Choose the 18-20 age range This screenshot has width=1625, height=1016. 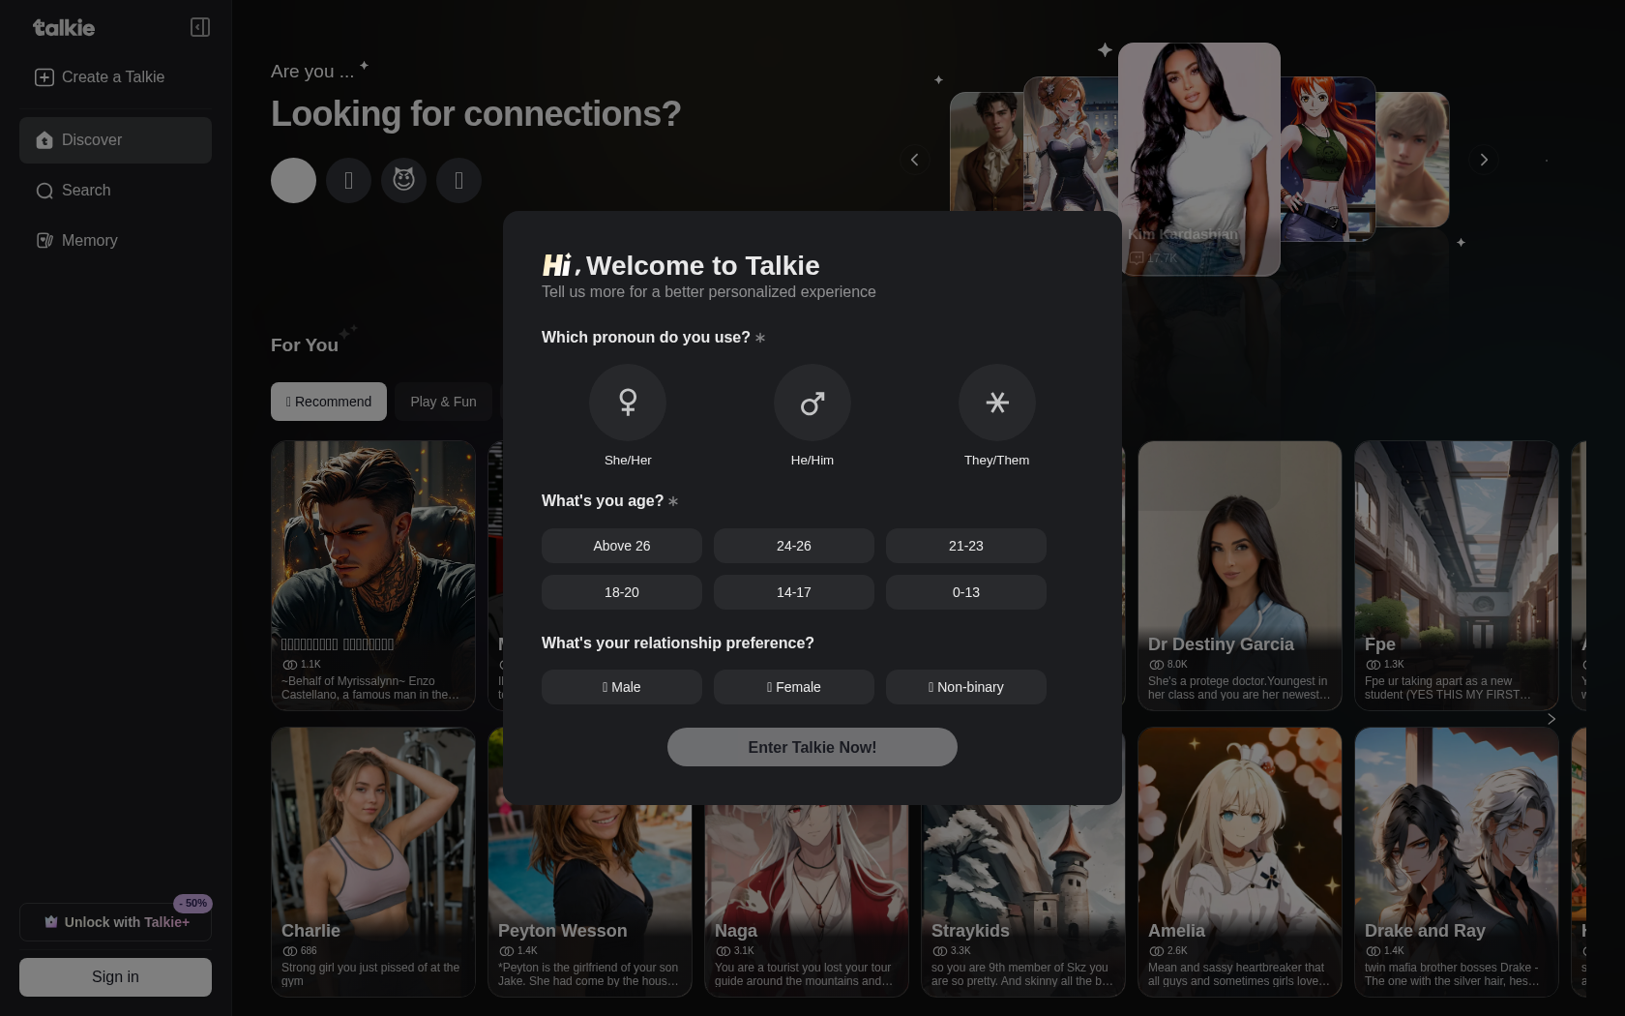pyautogui.click(x=621, y=592)
